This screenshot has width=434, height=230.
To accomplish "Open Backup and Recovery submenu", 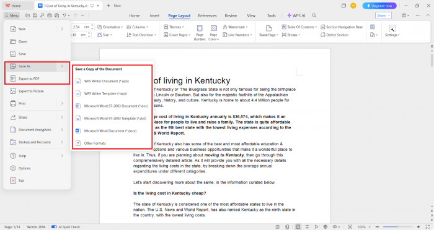I will click(x=37, y=142).
